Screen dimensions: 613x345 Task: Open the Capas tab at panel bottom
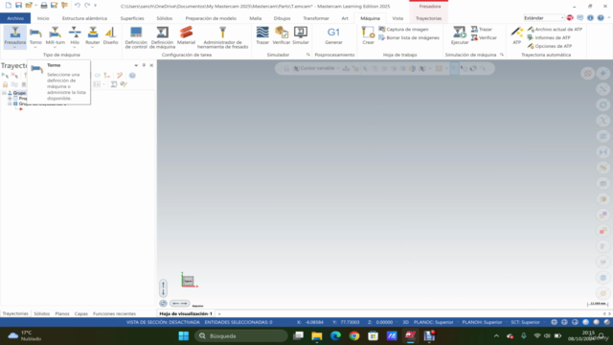[81, 313]
